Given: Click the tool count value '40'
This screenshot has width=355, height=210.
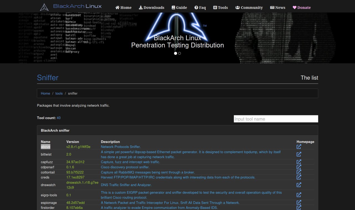Looking at the screenshot, I should [59, 118].
